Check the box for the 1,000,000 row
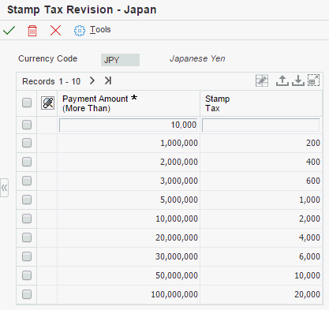The width and height of the screenshot is (329, 310). (27, 143)
